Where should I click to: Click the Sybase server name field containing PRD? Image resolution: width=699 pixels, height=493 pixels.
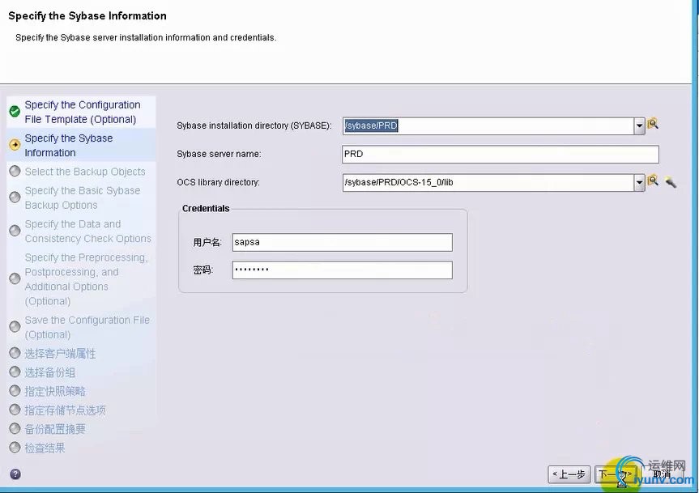(501, 154)
